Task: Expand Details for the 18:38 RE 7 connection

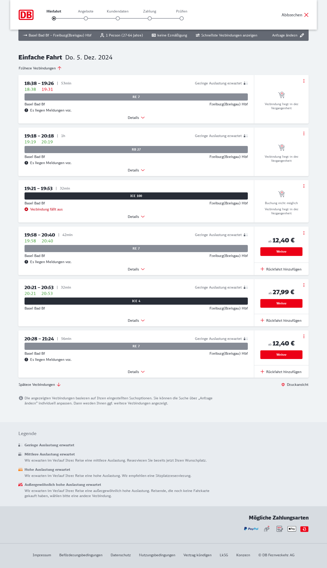Action: point(136,118)
